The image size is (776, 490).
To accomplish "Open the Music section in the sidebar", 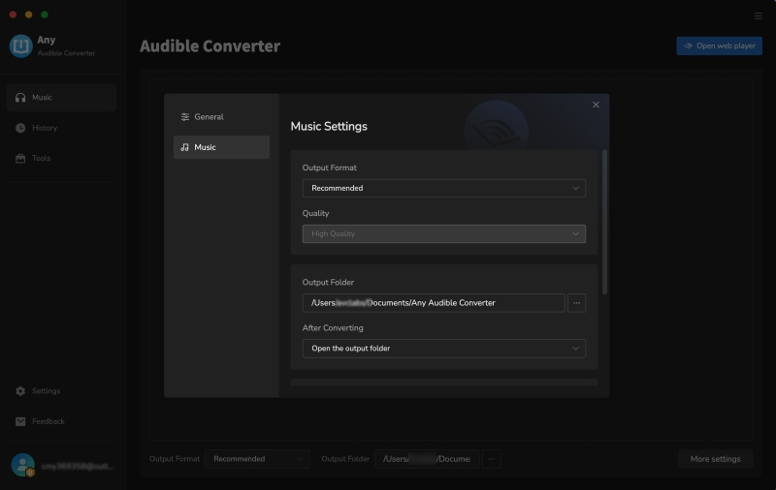I will pyautogui.click(x=62, y=97).
